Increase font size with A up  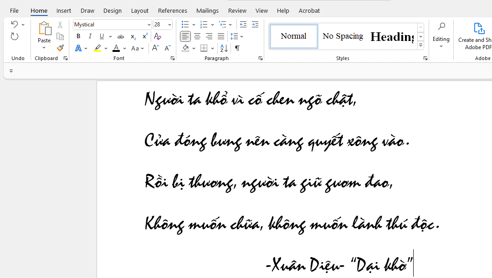pos(155,48)
